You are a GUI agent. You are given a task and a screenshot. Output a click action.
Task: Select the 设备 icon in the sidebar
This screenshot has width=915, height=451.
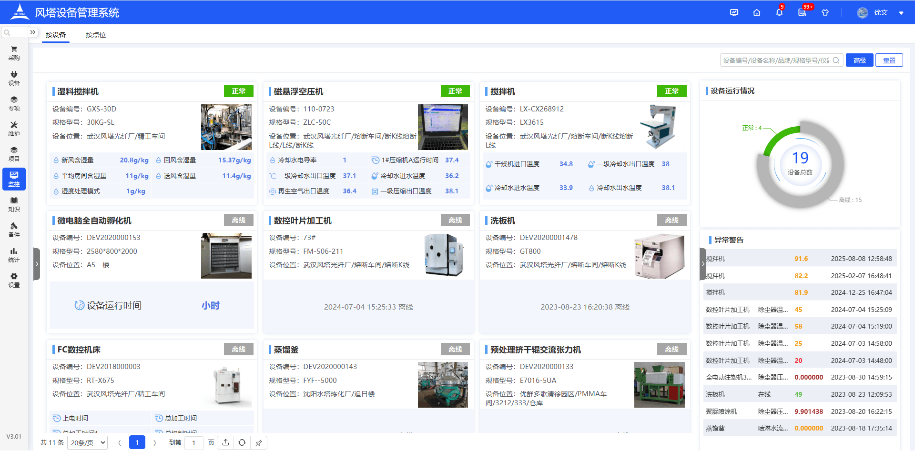tap(13, 78)
